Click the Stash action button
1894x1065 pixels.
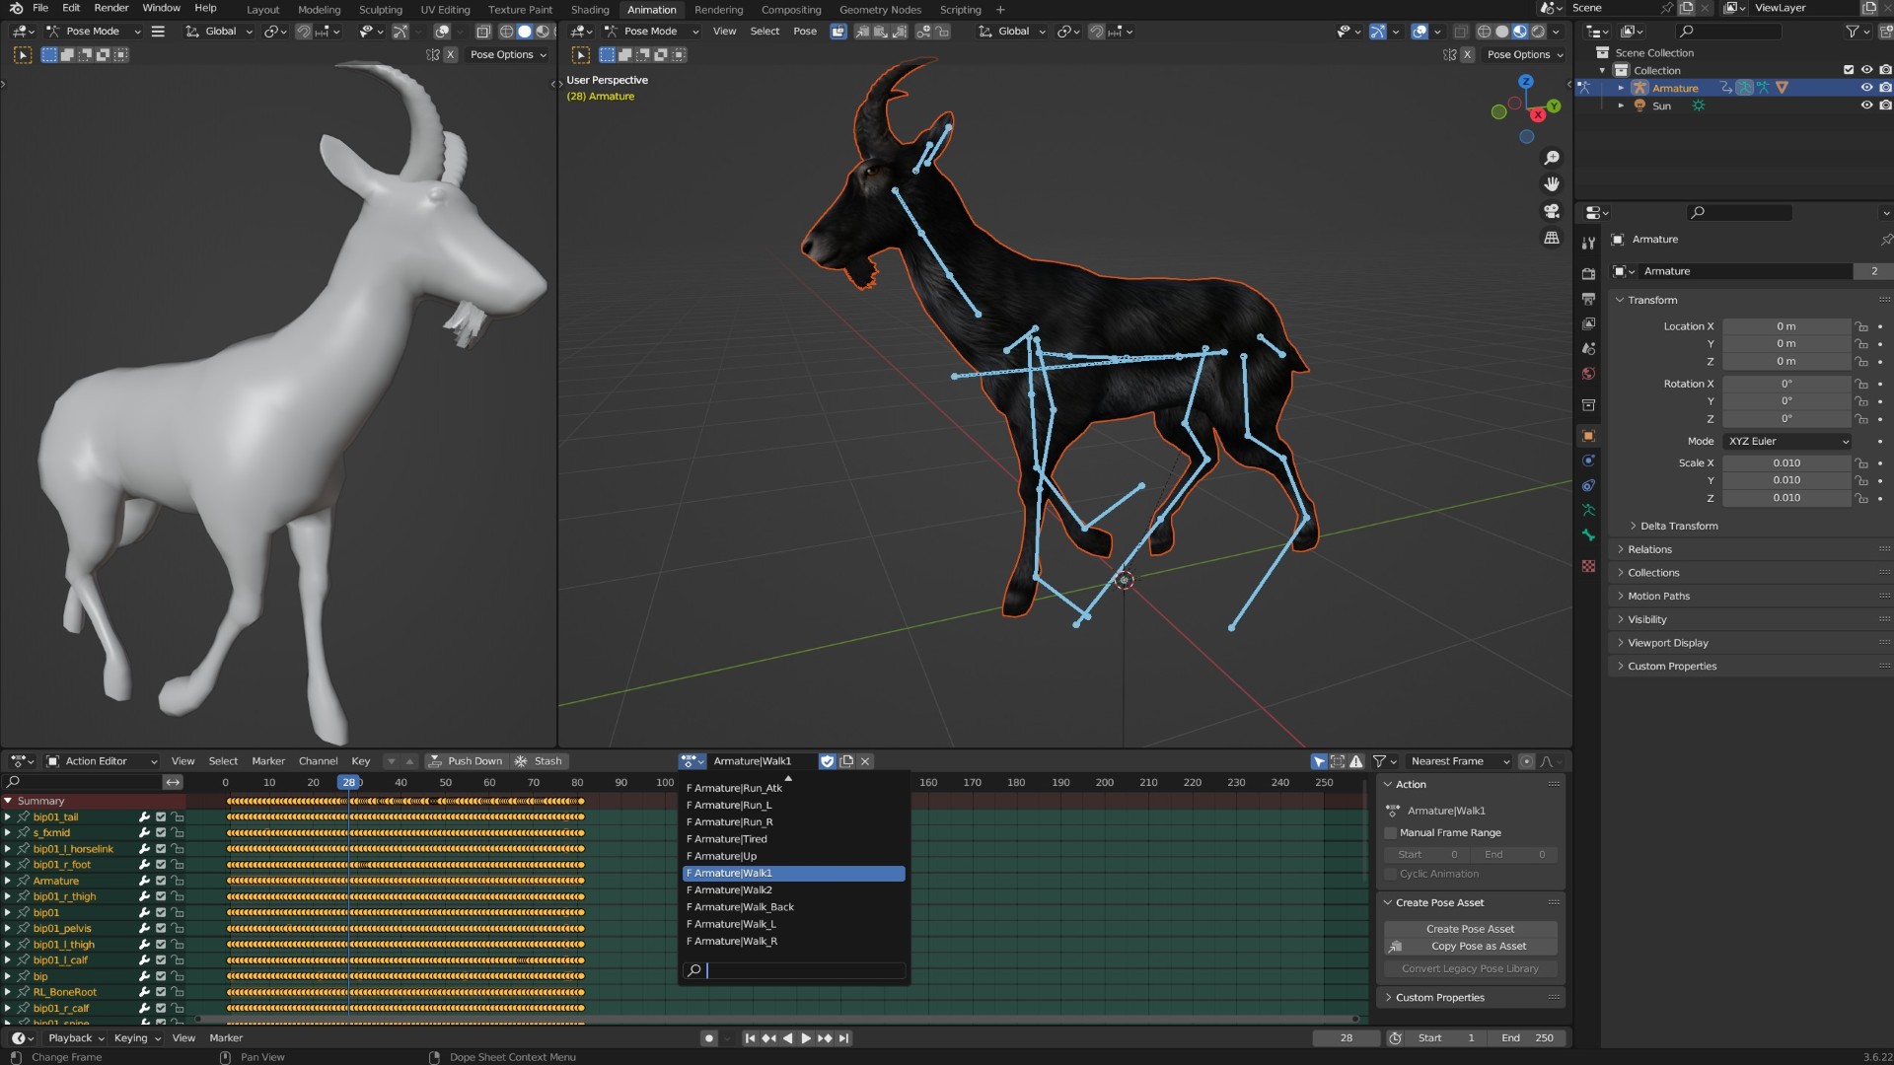pyautogui.click(x=538, y=761)
